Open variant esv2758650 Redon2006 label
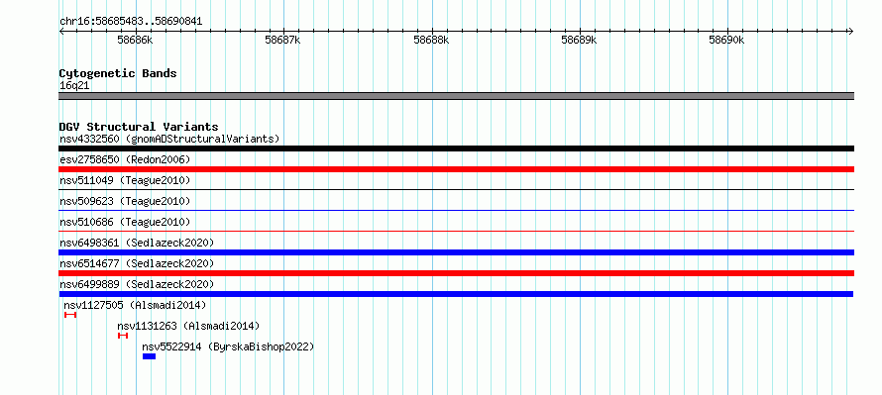 125,159
